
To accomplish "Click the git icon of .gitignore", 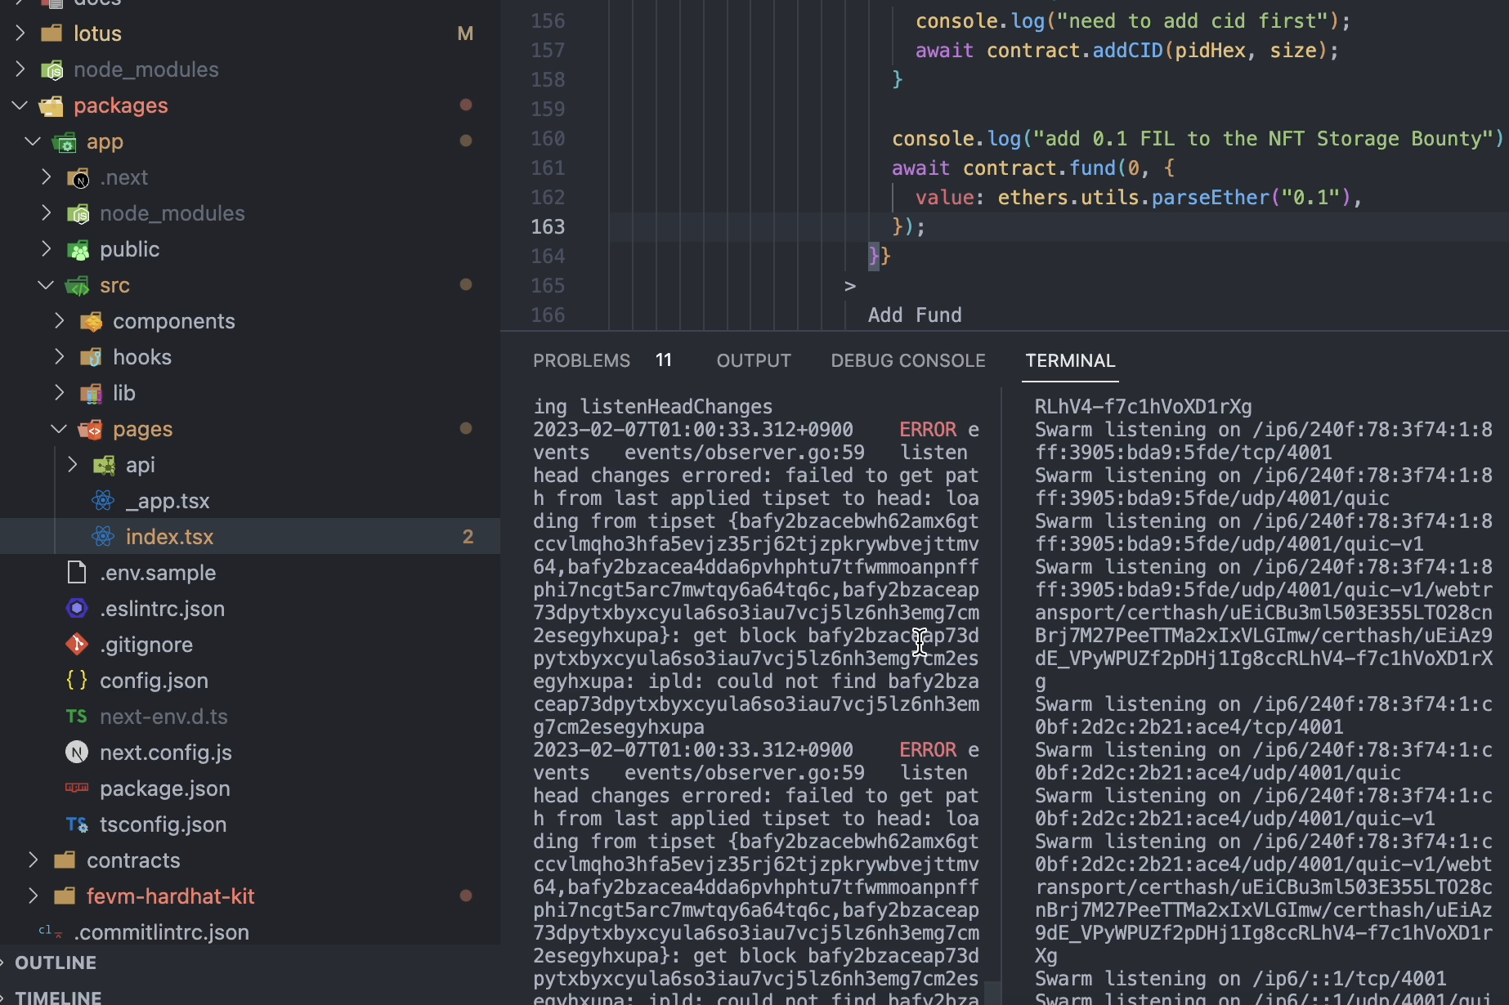I will pos(77,645).
